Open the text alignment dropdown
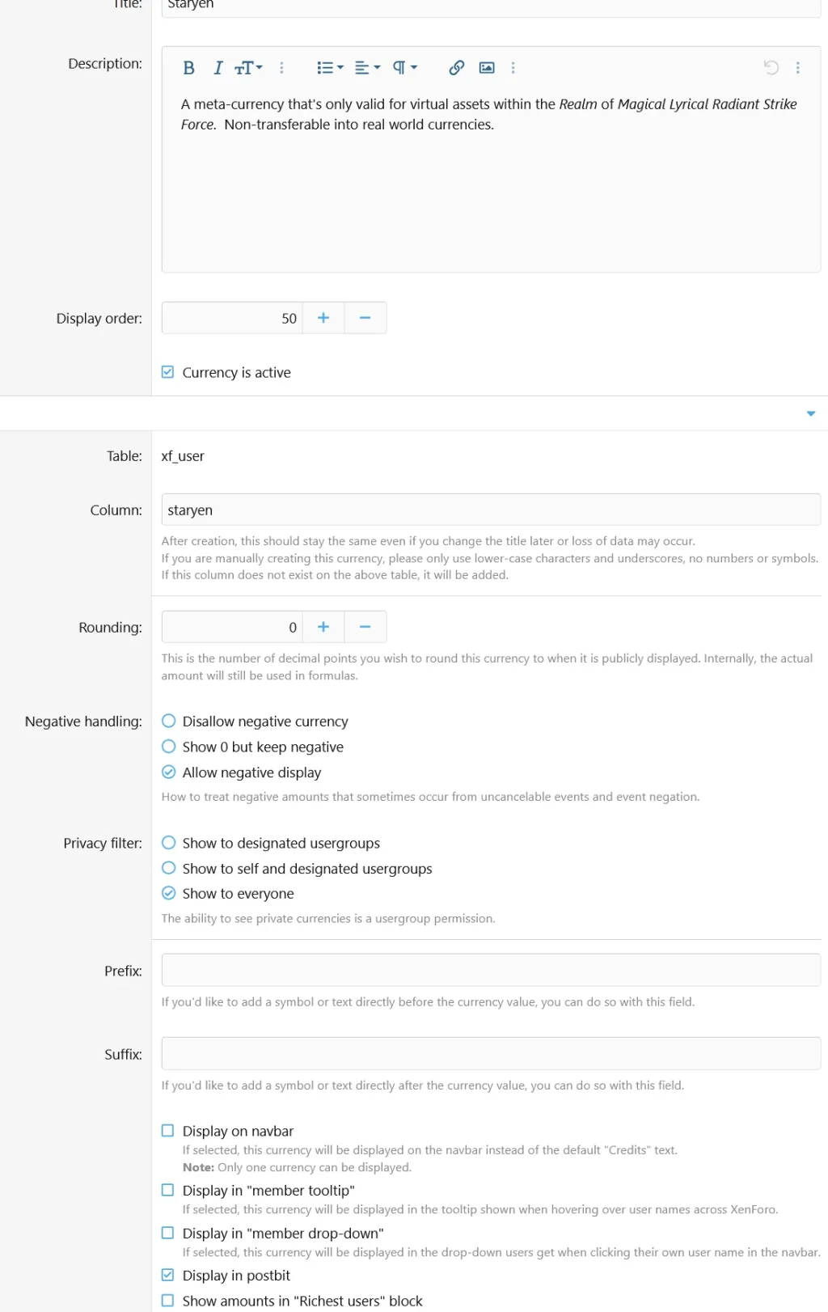The height and width of the screenshot is (1312, 828). [367, 68]
